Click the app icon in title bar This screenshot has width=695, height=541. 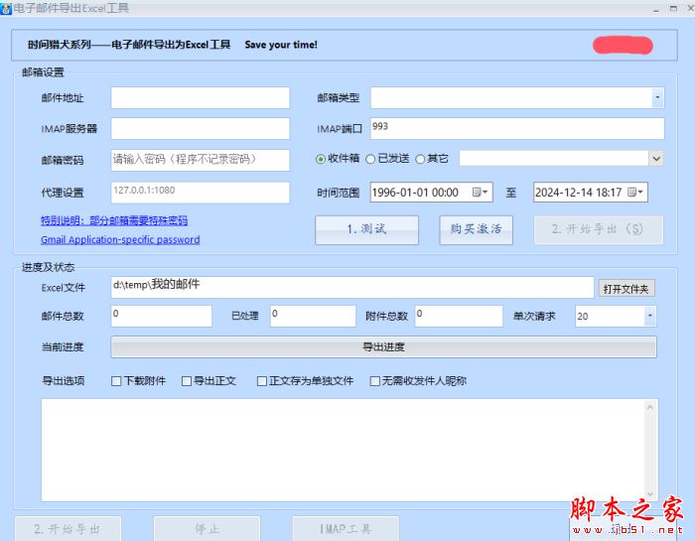(x=7, y=9)
